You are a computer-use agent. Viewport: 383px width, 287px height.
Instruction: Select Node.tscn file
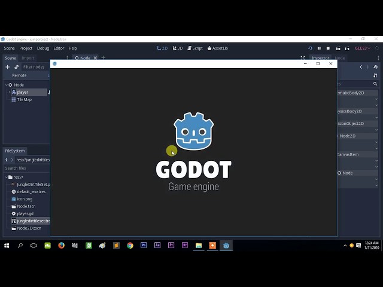point(26,206)
